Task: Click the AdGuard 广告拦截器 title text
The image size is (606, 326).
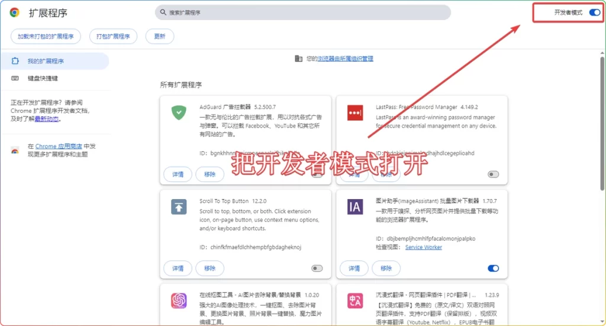Action: click(x=225, y=107)
